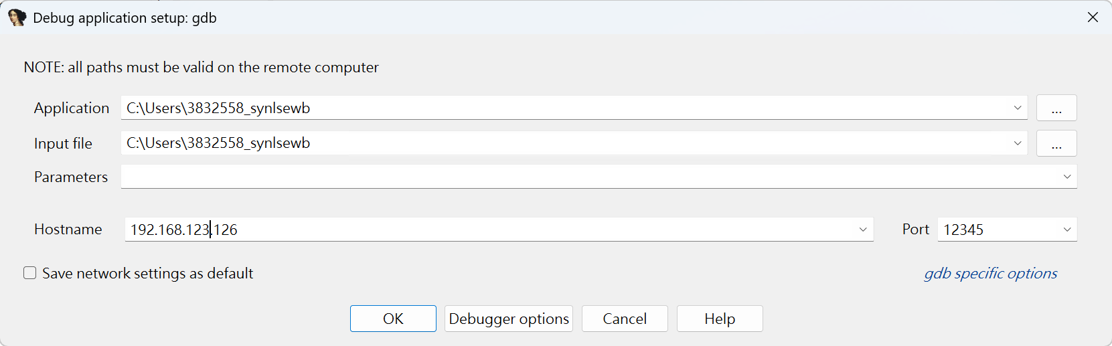Browse for the Application path
The image size is (1112, 346).
1056,108
